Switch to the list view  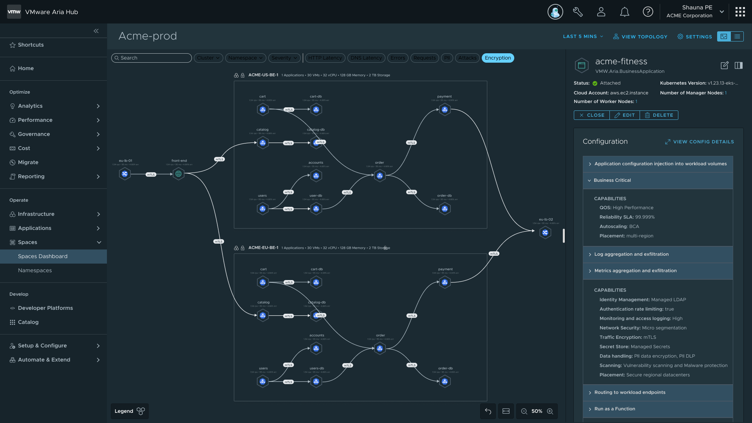(737, 36)
